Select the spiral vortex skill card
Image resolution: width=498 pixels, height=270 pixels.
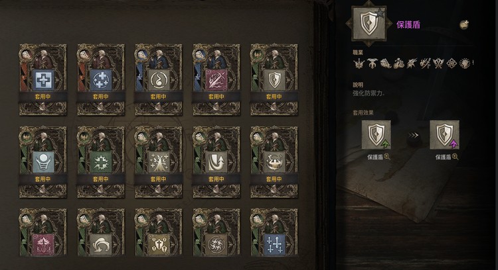pyautogui.click(x=216, y=232)
